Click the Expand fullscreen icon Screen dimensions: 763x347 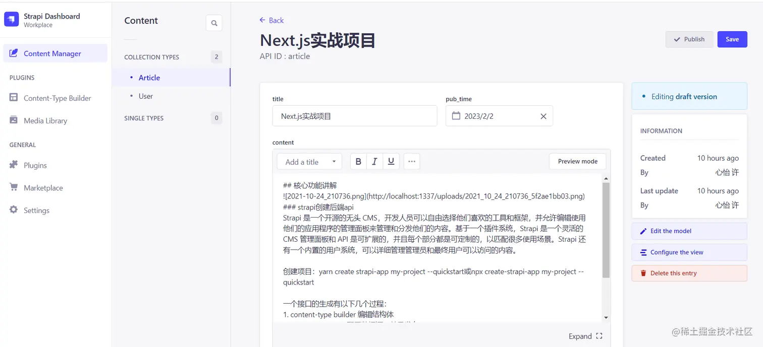599,336
